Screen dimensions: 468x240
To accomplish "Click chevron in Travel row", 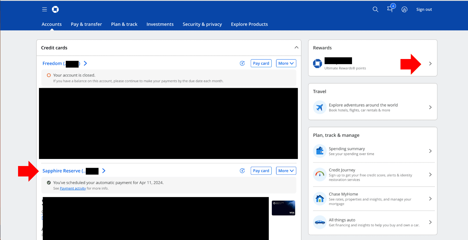I will pos(430,107).
